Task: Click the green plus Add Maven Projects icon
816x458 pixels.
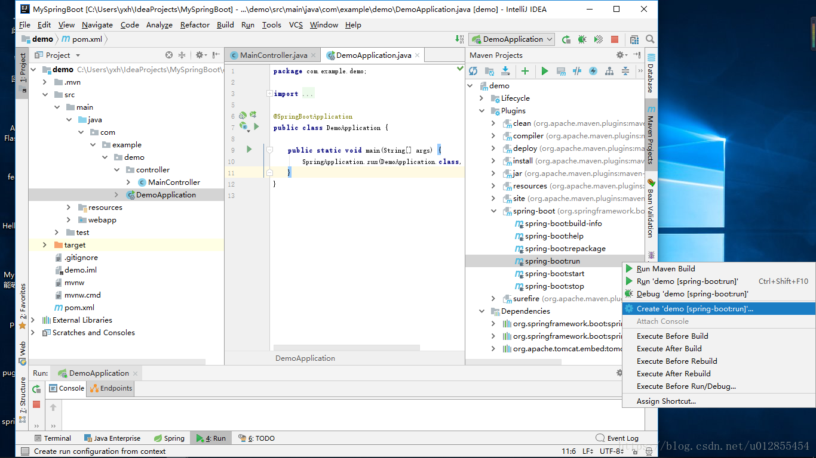Action: [x=525, y=71]
